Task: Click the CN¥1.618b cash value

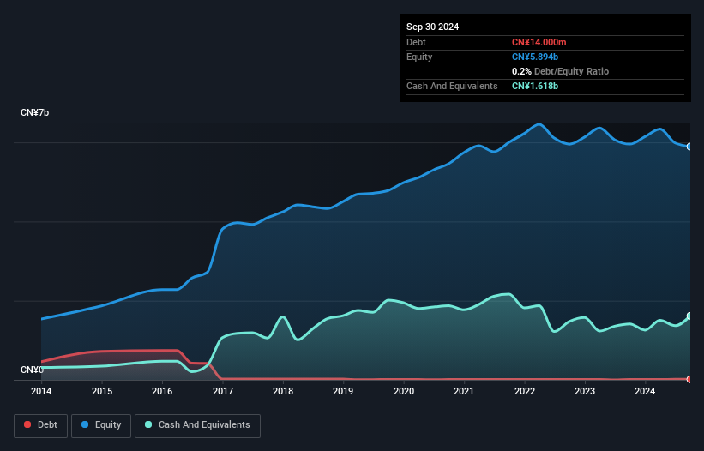Action: pyautogui.click(x=535, y=86)
